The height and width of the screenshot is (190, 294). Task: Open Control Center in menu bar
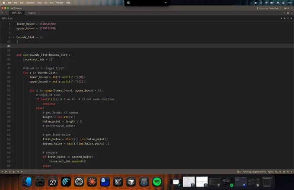[x=283, y=3]
